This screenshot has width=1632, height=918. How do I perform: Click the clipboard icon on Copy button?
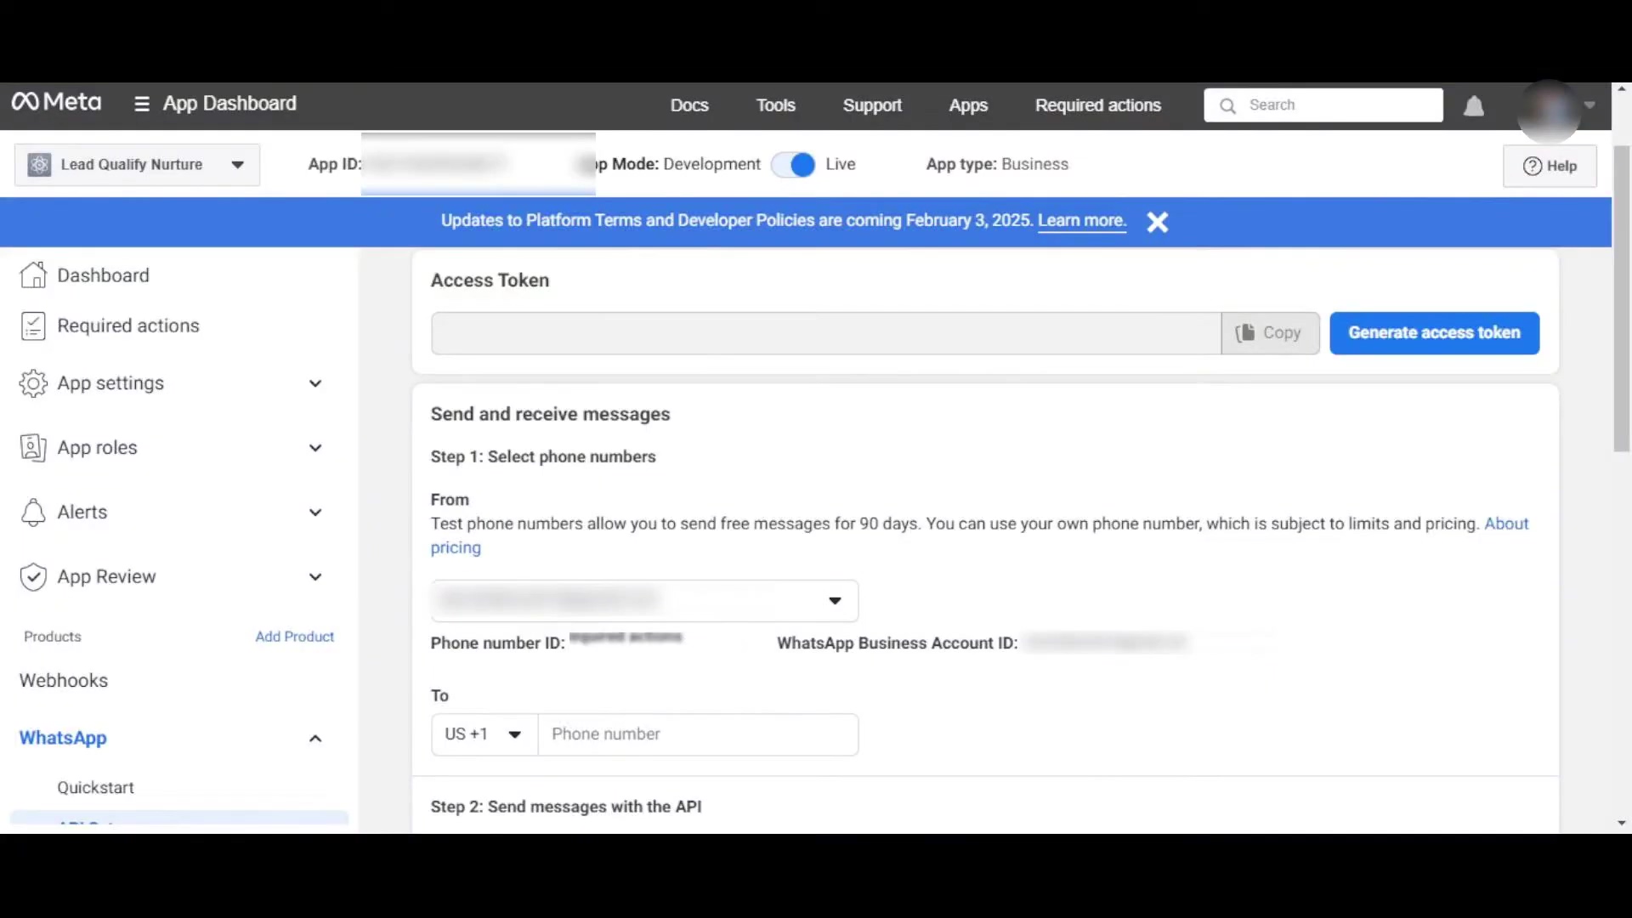point(1245,332)
